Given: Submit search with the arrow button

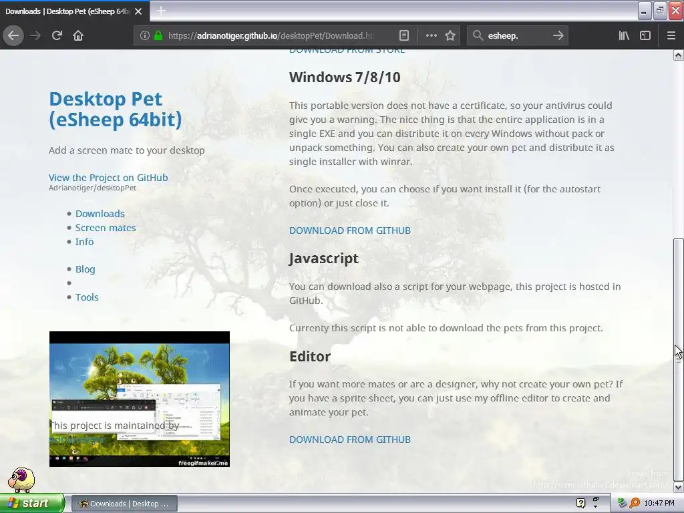Looking at the screenshot, I should pyautogui.click(x=558, y=35).
